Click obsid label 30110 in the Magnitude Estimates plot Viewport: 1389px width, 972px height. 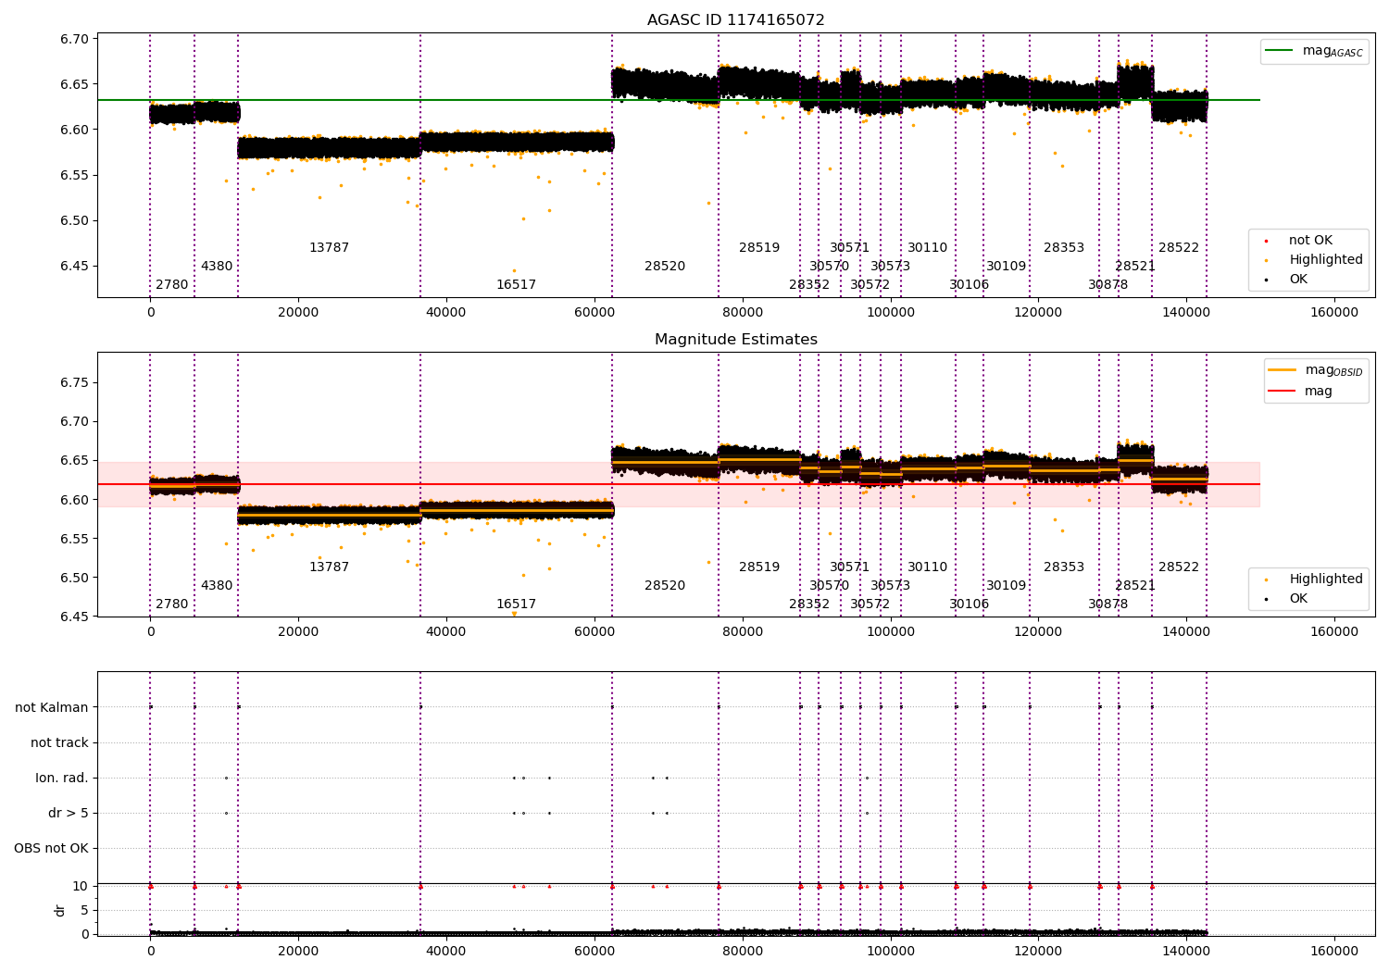927,567
